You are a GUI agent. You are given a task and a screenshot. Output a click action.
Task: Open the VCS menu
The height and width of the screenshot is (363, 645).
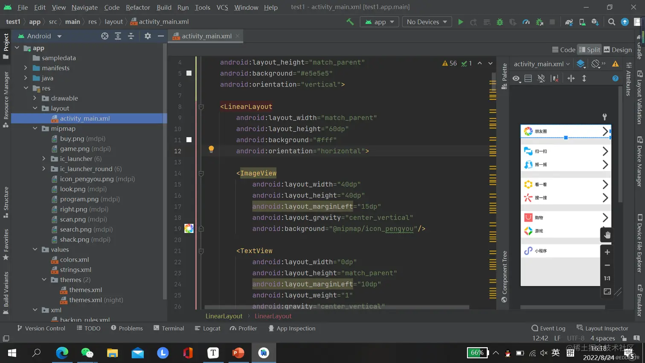pos(222,7)
